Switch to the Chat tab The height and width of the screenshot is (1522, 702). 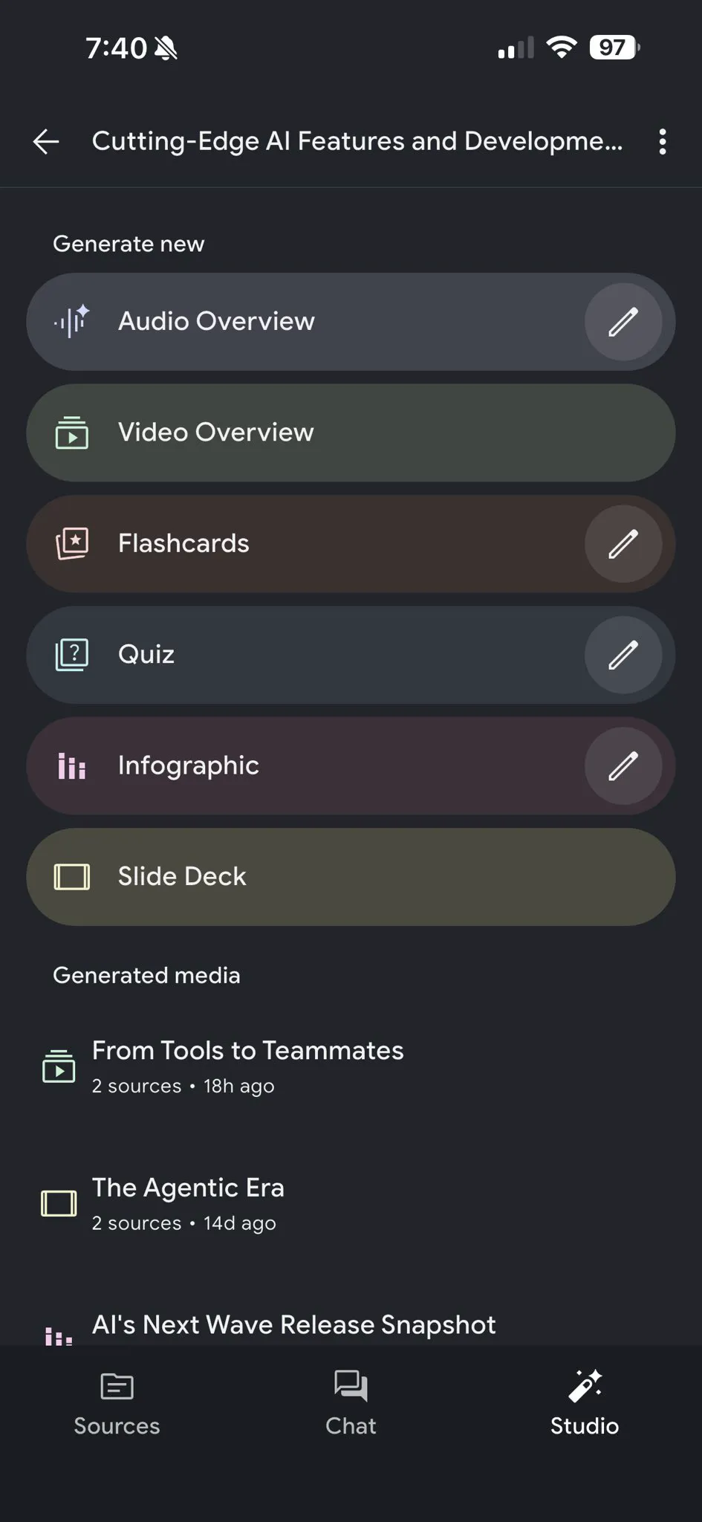point(351,1403)
